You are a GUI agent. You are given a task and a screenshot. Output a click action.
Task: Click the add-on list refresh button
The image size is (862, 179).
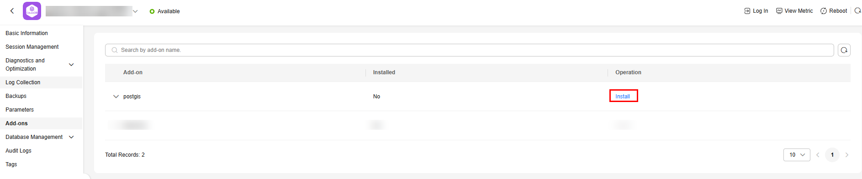point(844,50)
